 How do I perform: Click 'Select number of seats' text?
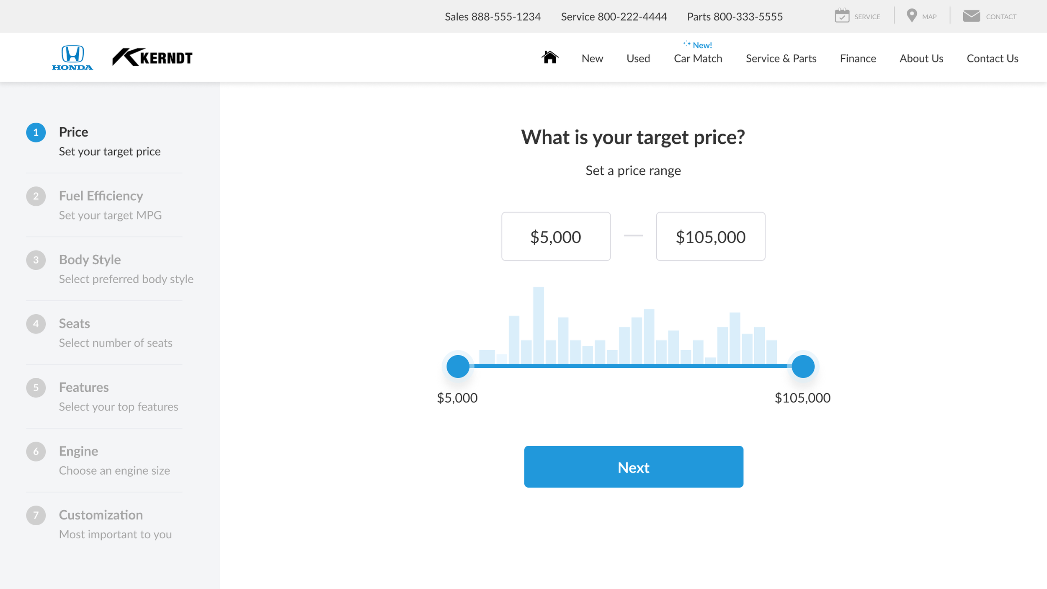(116, 343)
